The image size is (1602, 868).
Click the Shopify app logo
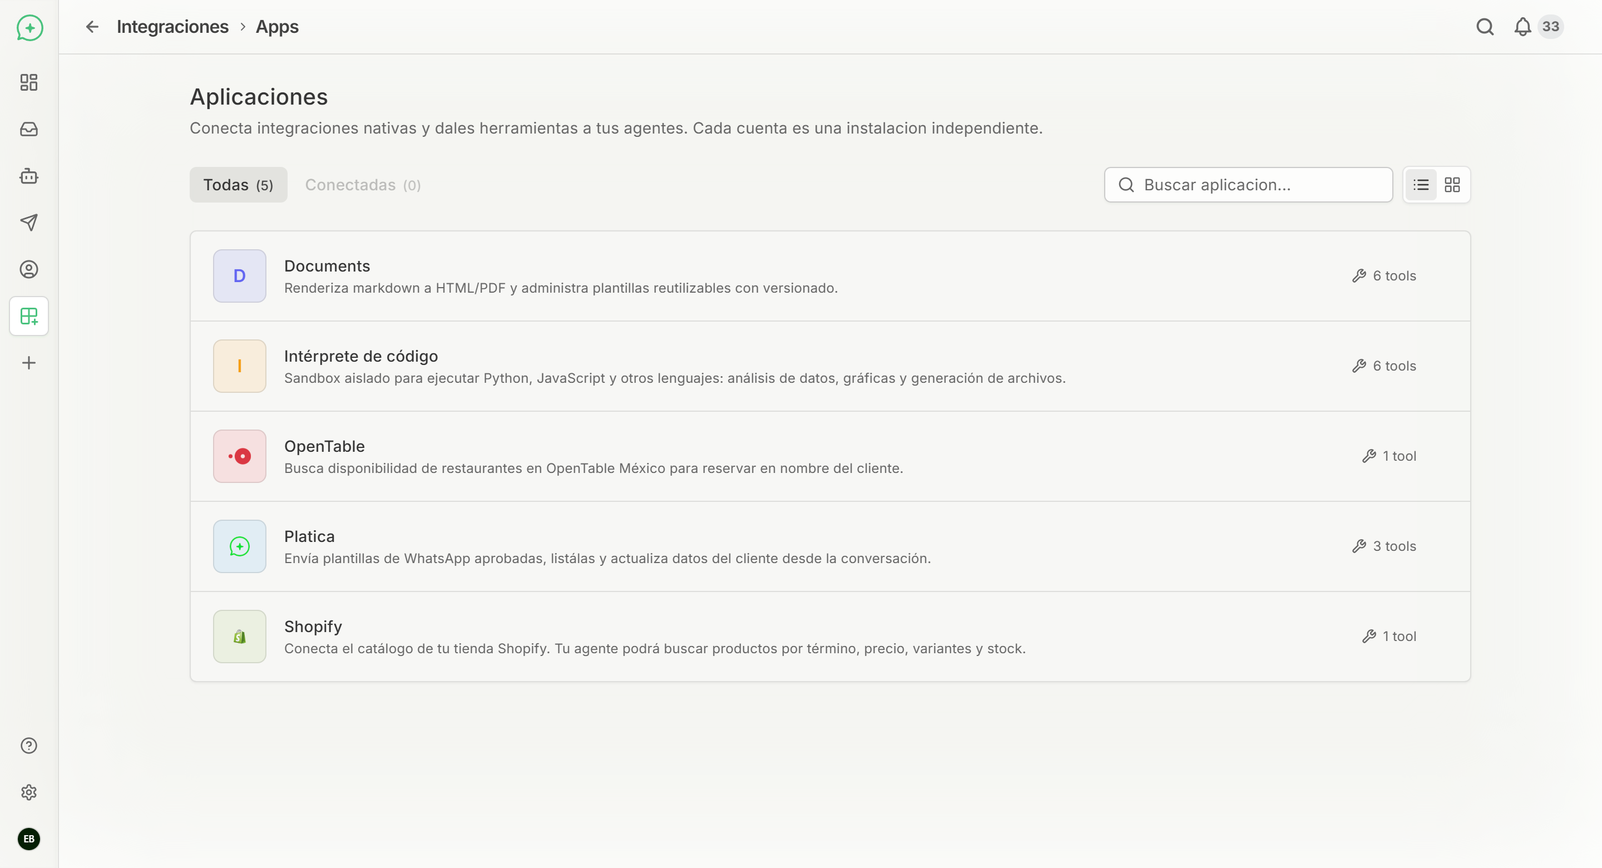(x=239, y=637)
